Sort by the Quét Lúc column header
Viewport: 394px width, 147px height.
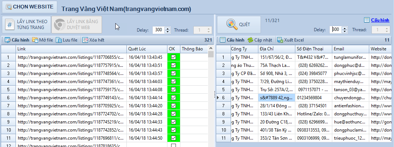[147, 49]
